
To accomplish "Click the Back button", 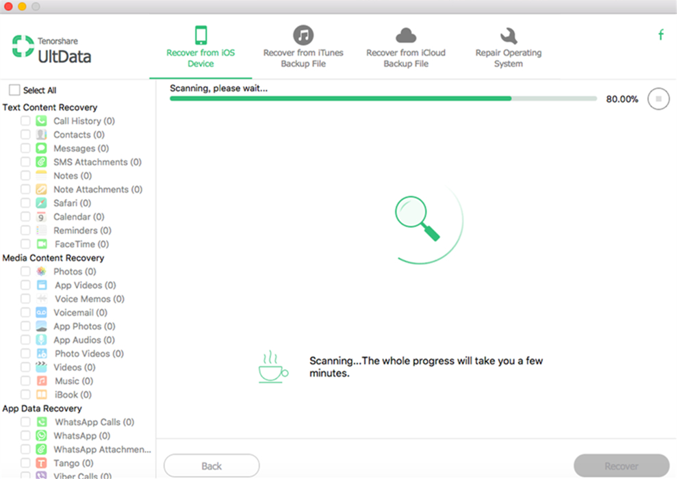I will 211,465.
